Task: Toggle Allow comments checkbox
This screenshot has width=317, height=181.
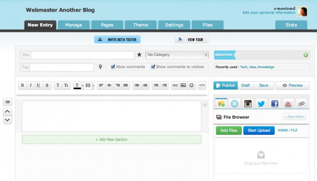Action: [x=113, y=67]
